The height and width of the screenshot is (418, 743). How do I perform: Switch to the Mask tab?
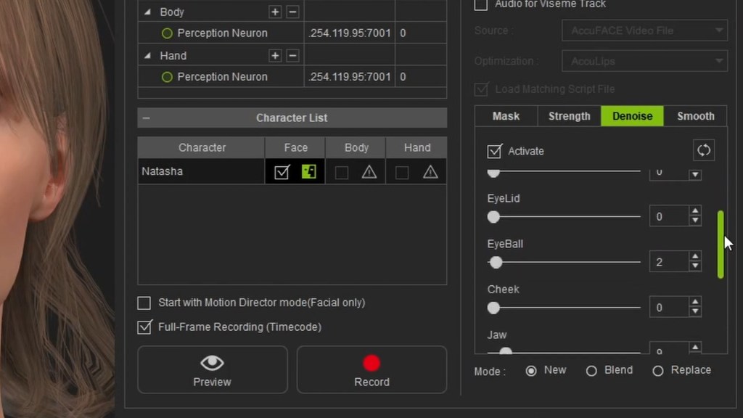506,116
